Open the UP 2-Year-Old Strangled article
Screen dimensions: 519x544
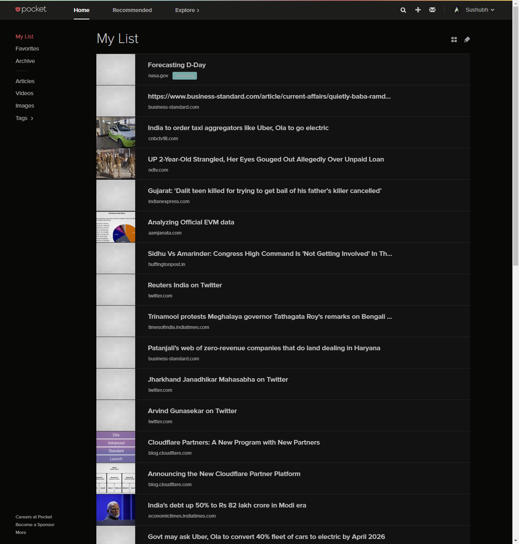point(266,159)
